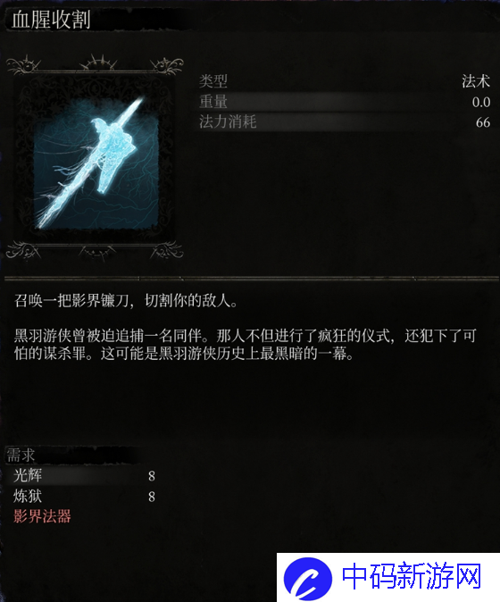Select the 重量 stat row

(x=345, y=102)
